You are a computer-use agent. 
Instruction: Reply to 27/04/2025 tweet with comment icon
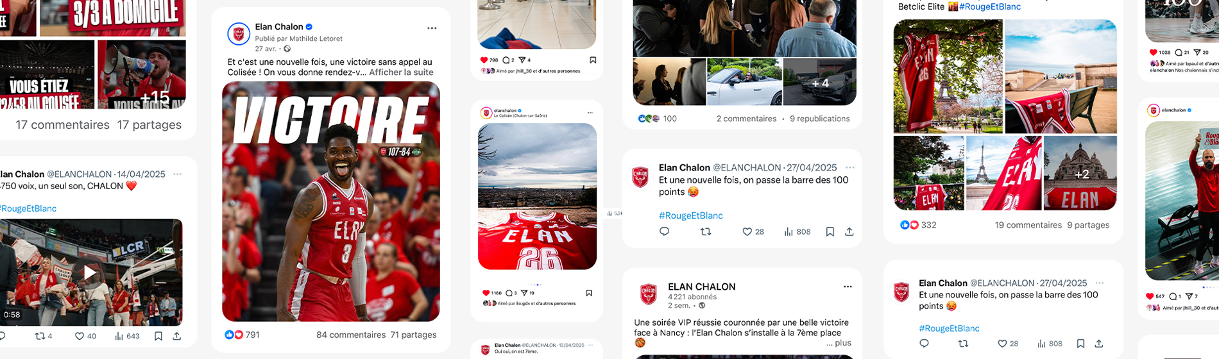tap(664, 231)
